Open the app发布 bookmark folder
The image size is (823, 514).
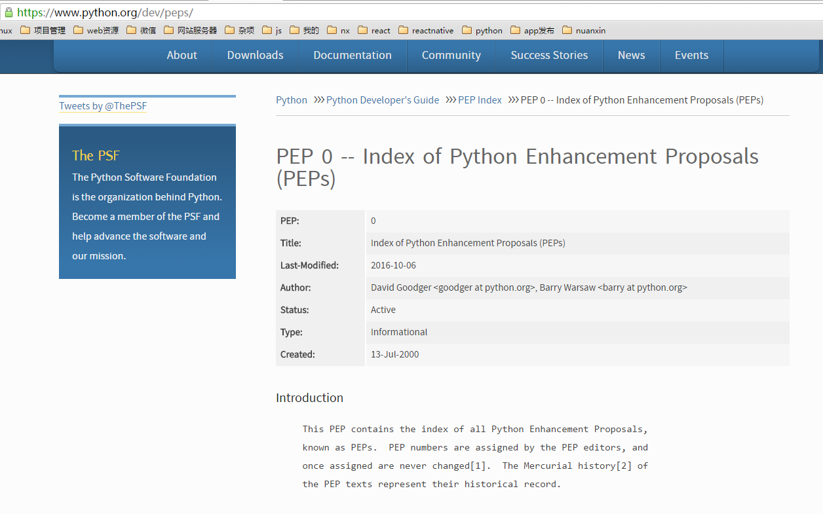[x=532, y=30]
